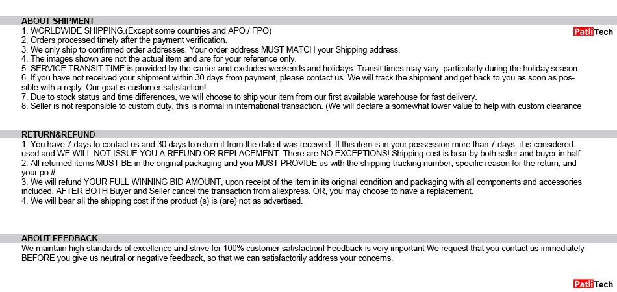The image size is (617, 292).
Task: Click the 'confirmed order addresses' line
Action: pyautogui.click(x=210, y=49)
